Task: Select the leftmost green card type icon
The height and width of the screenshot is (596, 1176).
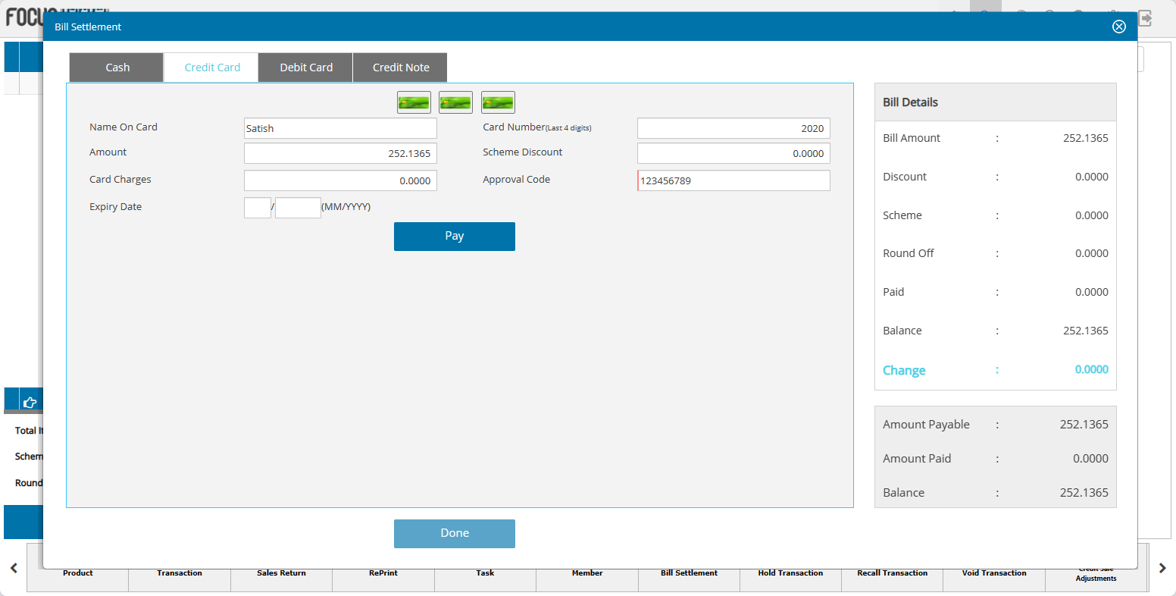Action: 414,102
